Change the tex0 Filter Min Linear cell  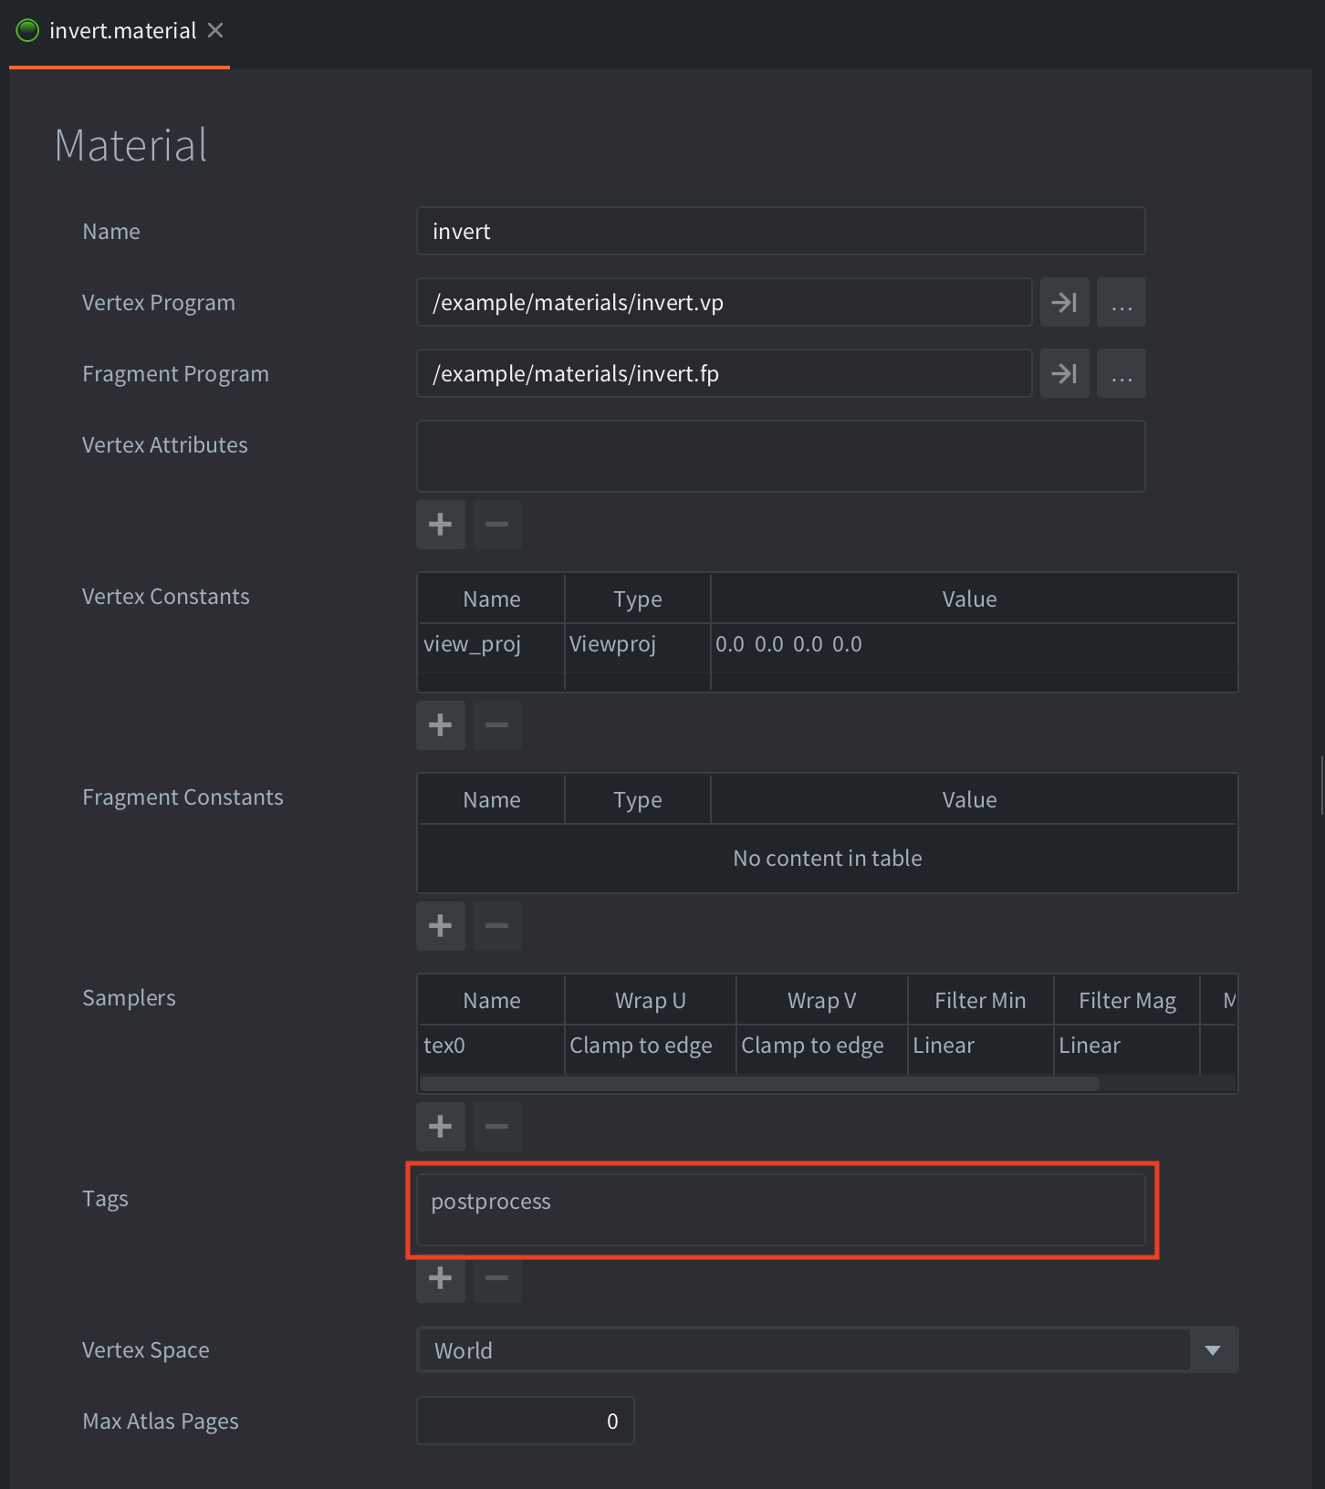pos(979,1046)
